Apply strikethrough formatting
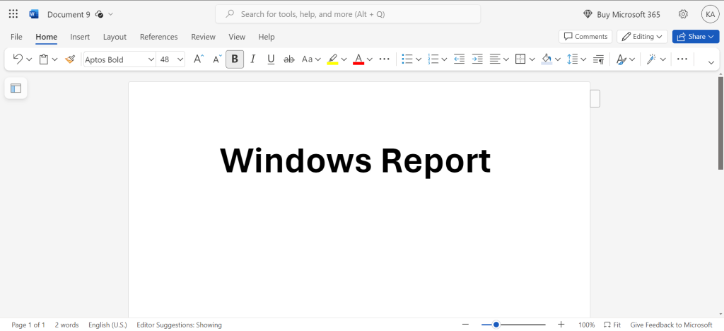The height and width of the screenshot is (331, 724). click(x=289, y=59)
